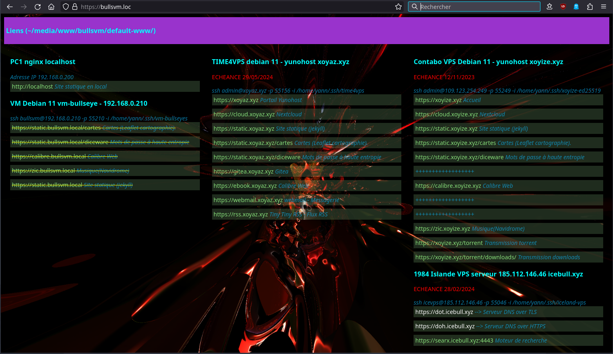The image size is (613, 354).
Task: Open site security padlock info
Action: 75,7
